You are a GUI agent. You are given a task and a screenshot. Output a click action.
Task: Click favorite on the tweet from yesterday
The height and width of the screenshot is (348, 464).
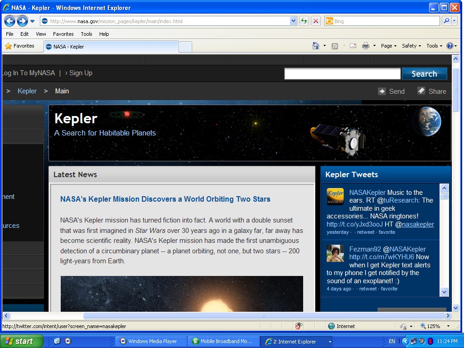coord(387,232)
